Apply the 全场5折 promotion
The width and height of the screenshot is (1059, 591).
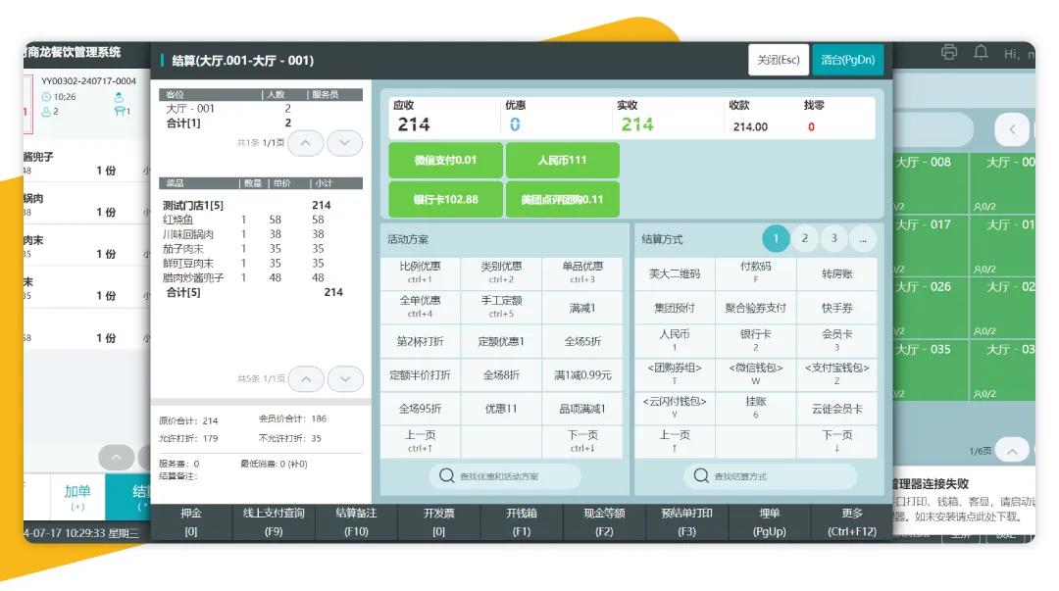(x=582, y=341)
